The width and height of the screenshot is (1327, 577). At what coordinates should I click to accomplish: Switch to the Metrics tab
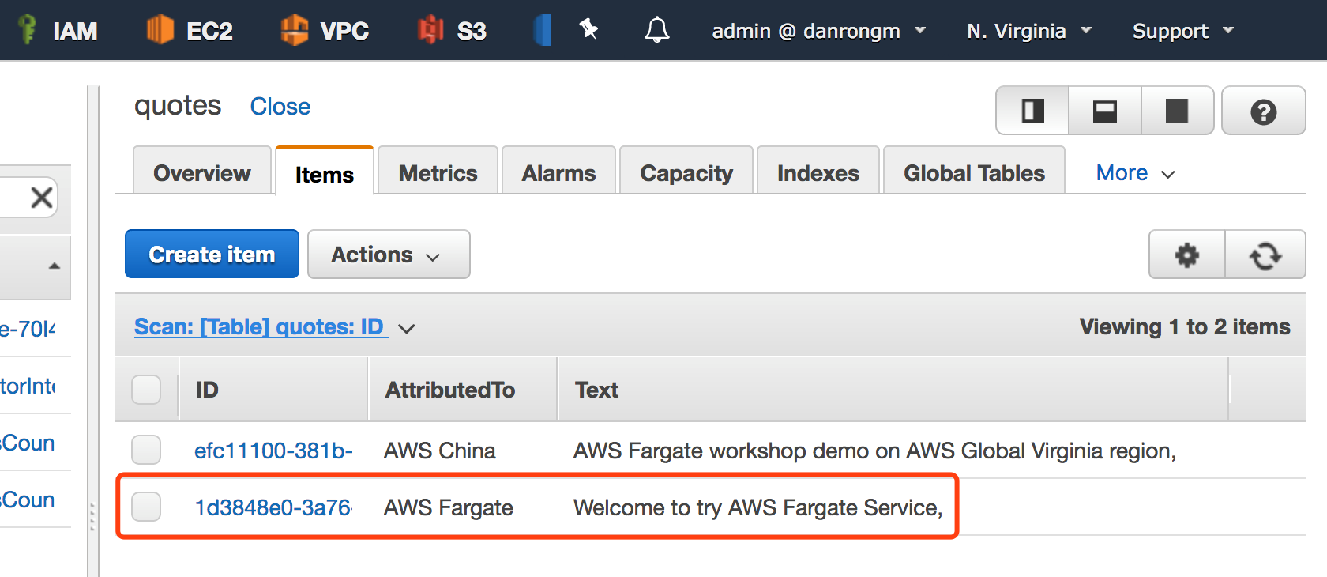tap(438, 173)
